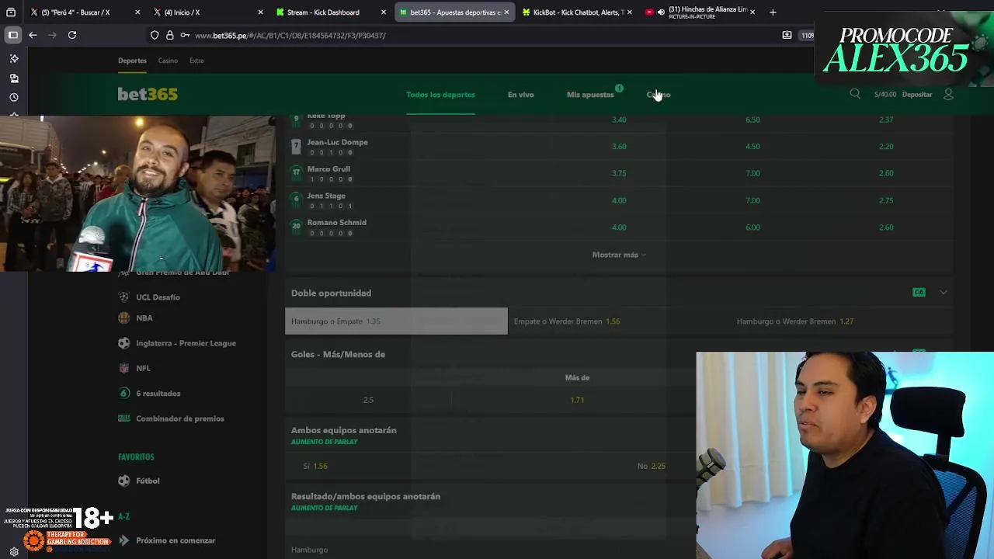994x559 pixels.
Task: Expand Mostrar más player list
Action: (x=618, y=255)
